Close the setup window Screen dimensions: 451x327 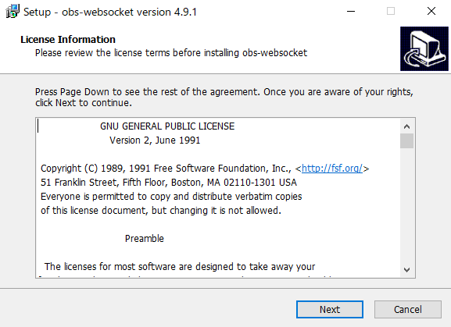click(431, 12)
